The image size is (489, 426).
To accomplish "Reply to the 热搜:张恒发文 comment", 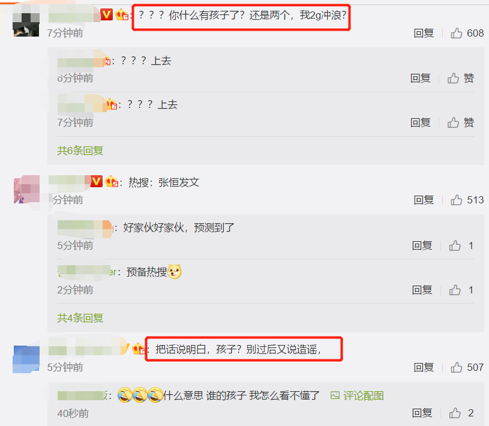I will tap(424, 200).
